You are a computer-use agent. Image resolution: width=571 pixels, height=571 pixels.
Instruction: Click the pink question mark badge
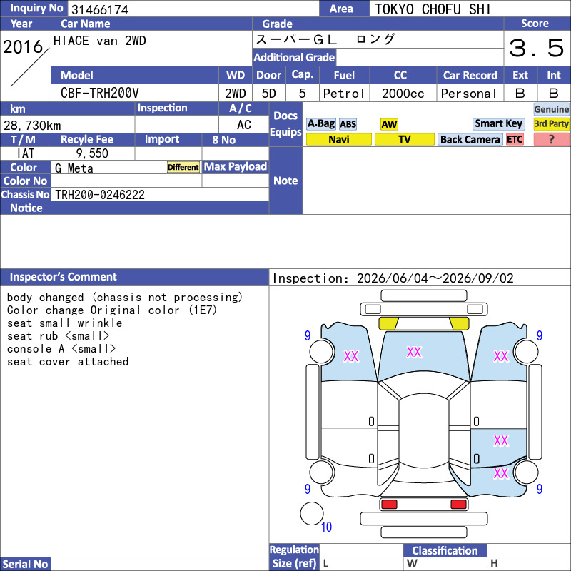551,139
